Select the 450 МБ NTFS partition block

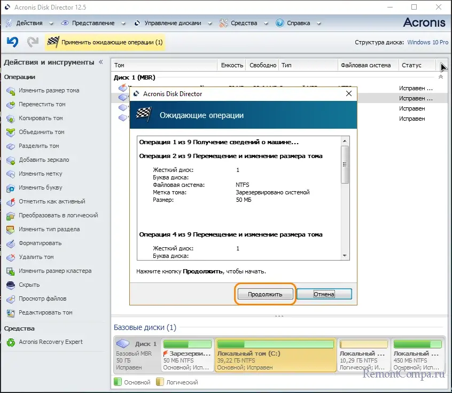[417, 355]
